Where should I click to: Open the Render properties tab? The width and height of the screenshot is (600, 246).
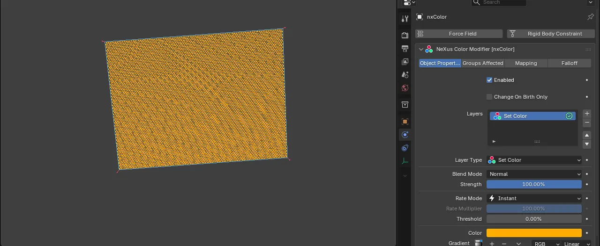pyautogui.click(x=405, y=36)
